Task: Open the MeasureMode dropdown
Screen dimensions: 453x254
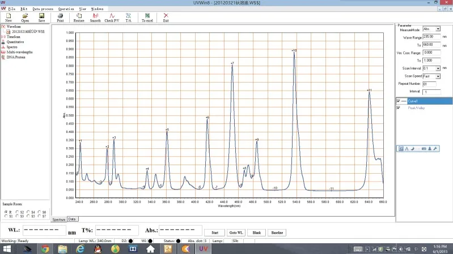Action: click(438, 29)
